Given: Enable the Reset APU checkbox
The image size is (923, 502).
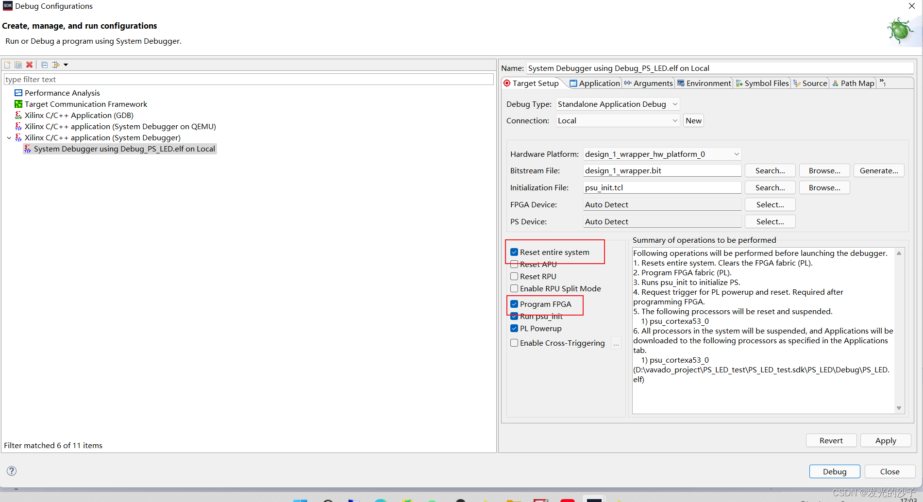Looking at the screenshot, I should click(514, 264).
